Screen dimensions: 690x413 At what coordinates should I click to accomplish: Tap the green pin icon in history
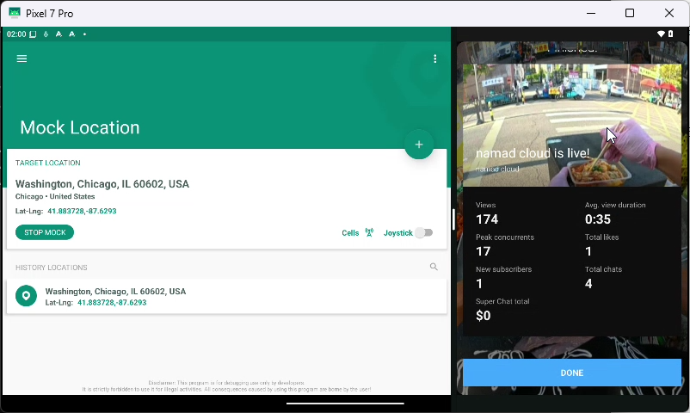point(26,296)
